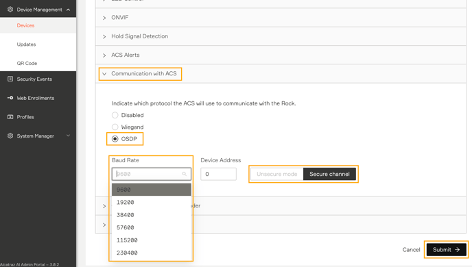Click the System Manager gear icon
The width and height of the screenshot is (472, 267).
point(10,136)
